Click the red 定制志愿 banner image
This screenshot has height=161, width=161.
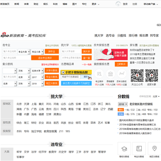111,55
